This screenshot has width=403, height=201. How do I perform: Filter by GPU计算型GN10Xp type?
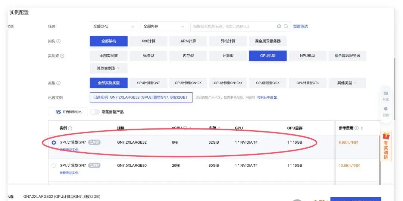tap(228, 83)
